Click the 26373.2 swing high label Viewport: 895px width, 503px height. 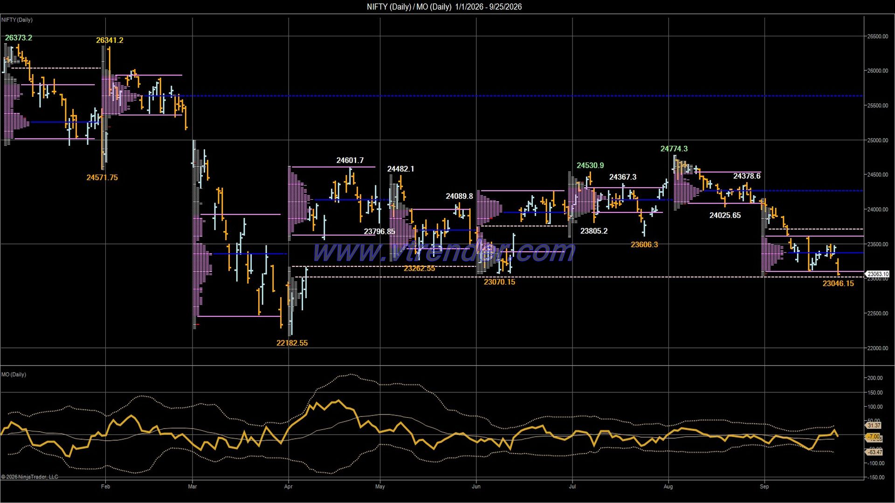pos(19,38)
